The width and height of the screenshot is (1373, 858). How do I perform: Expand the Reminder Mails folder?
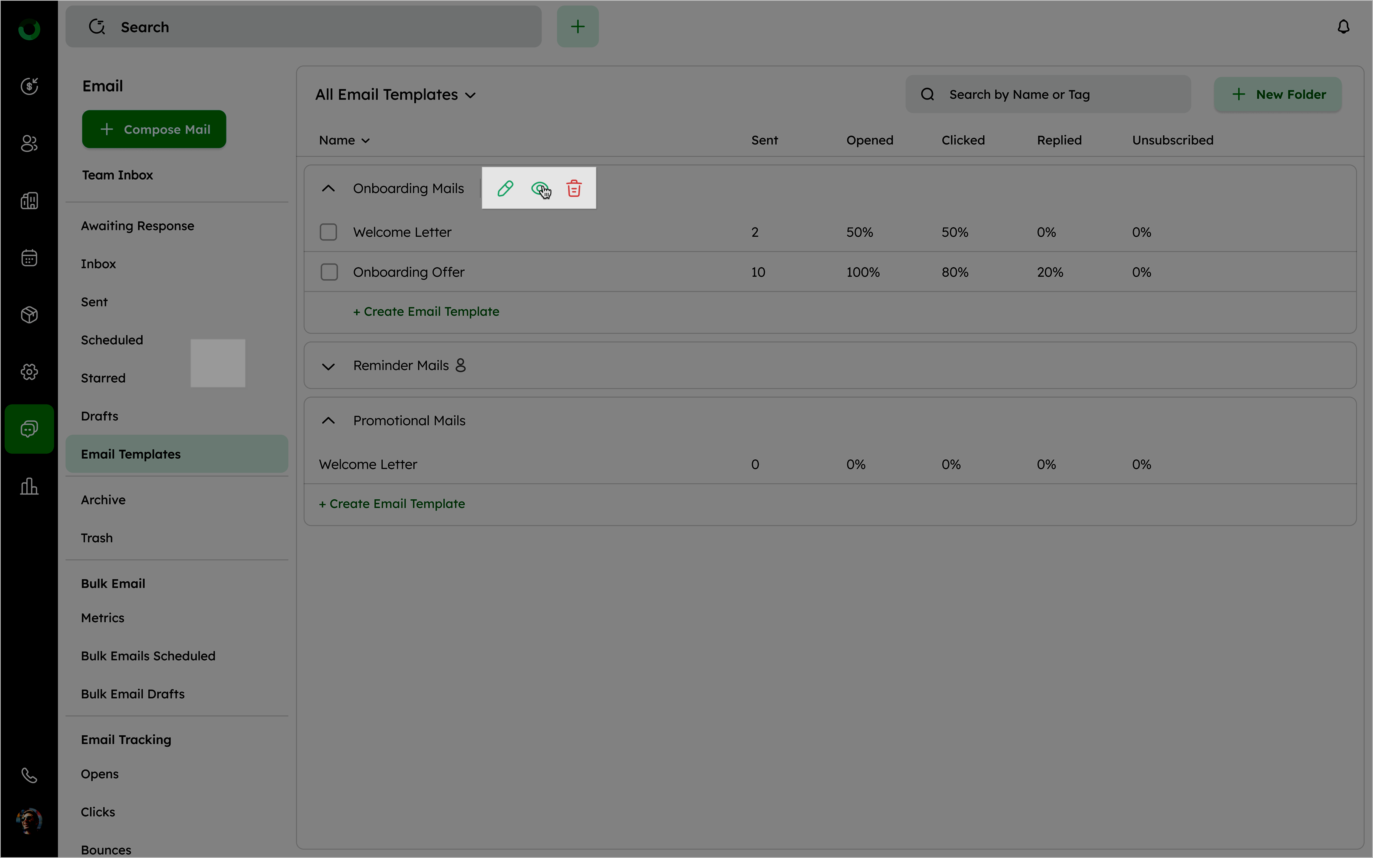[x=328, y=366]
